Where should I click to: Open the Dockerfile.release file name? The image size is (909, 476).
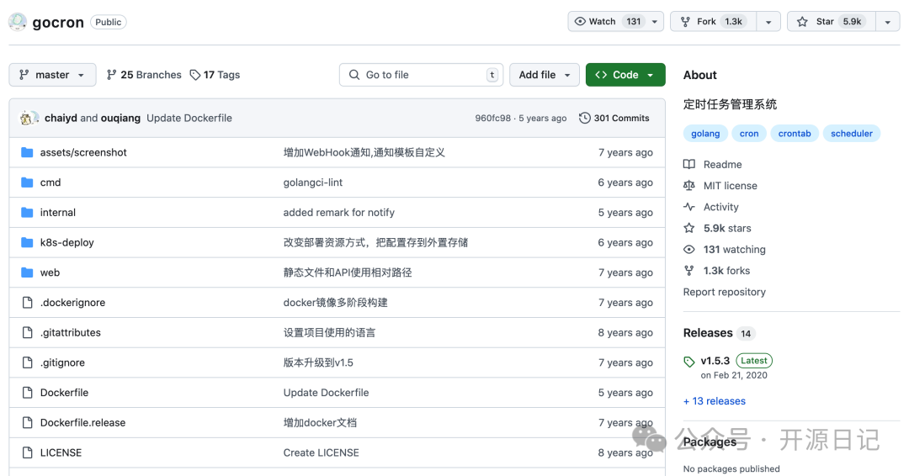(x=82, y=423)
